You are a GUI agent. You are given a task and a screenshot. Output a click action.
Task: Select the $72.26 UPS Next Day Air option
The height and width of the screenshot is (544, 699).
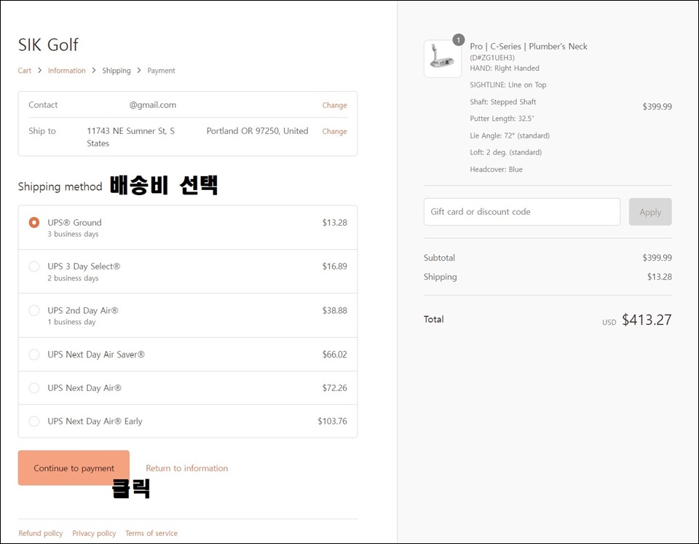[34, 388]
